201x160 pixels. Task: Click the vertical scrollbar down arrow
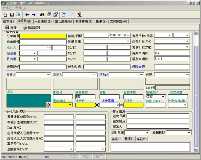196,150
